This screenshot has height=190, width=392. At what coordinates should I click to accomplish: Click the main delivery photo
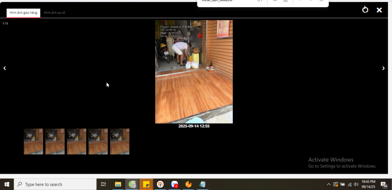coord(194,72)
